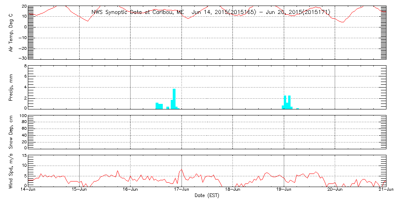Select the 19-Jun date tick label
The width and height of the screenshot is (398, 199).
pyautogui.click(x=284, y=190)
